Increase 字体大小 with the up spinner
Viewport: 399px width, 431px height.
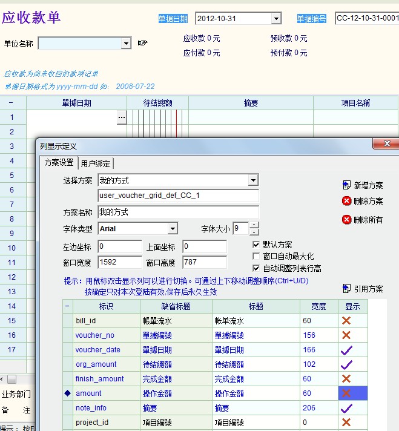point(254,226)
